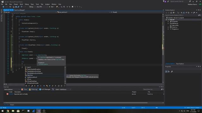This screenshot has width=202, height=113.
Task: Toggle the 0 of 3 Messages filter
Action: click(45, 89)
